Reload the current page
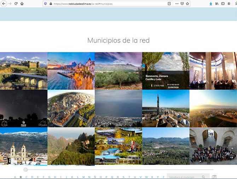The image size is (237, 179). [x=16, y=4]
